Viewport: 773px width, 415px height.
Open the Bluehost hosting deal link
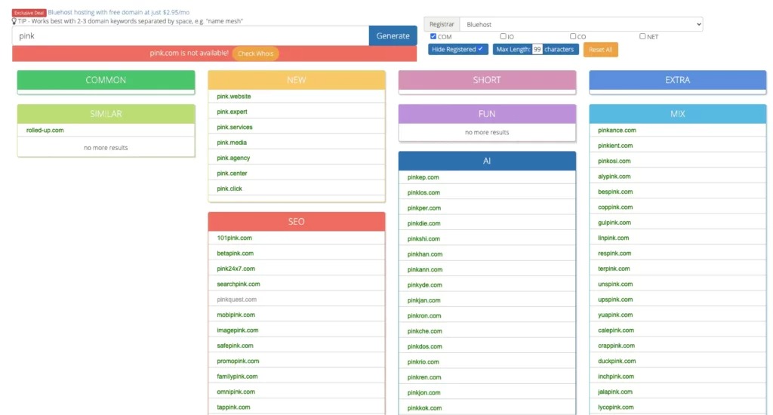point(119,13)
